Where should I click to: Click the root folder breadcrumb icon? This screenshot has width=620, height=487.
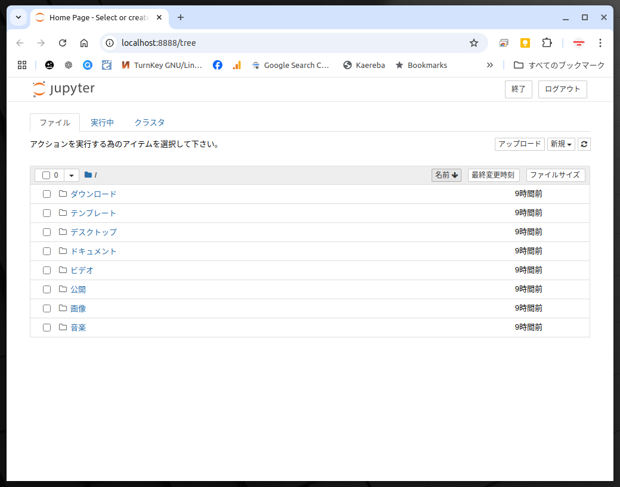click(x=88, y=175)
